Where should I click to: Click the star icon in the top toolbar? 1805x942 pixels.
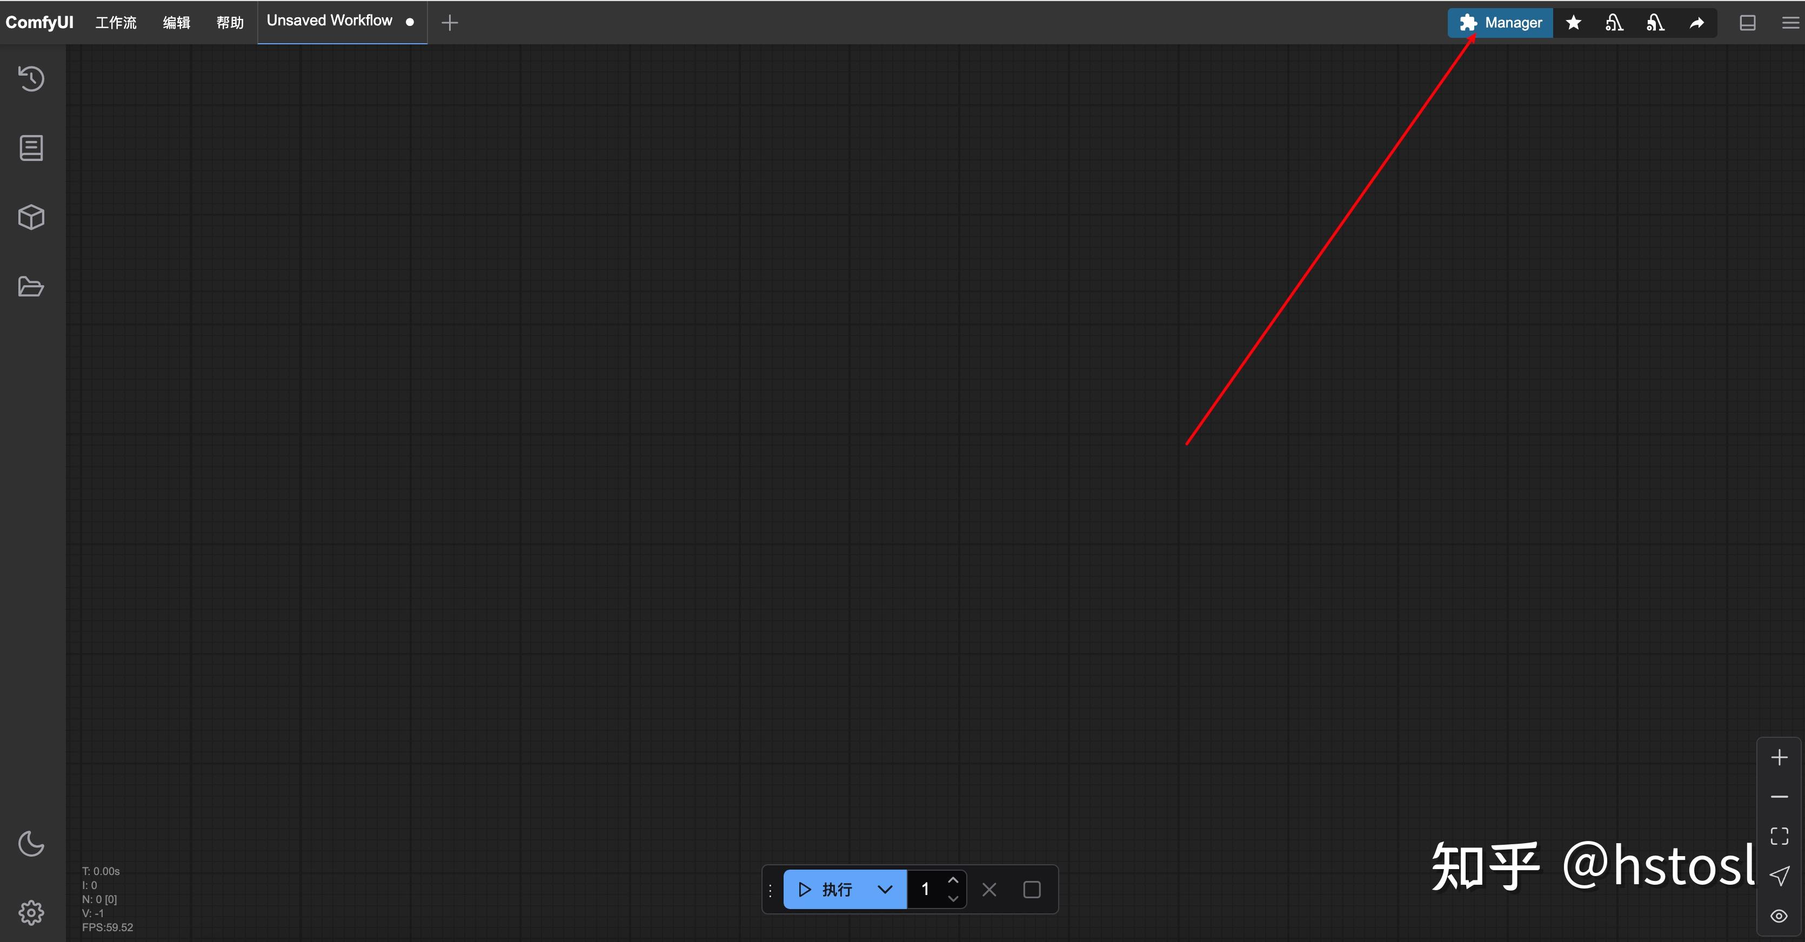1574,22
